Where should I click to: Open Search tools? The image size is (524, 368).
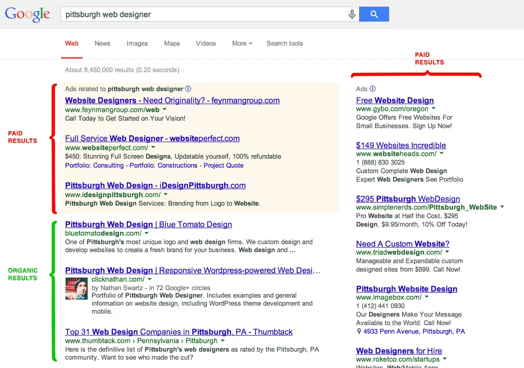[x=284, y=43]
